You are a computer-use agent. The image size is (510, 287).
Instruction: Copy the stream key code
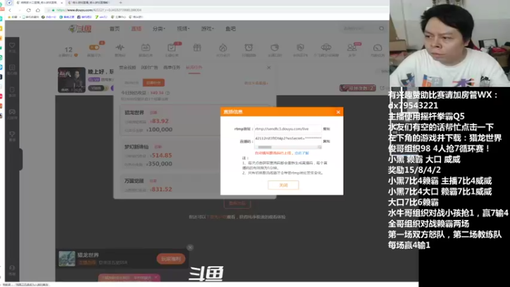pos(326,141)
